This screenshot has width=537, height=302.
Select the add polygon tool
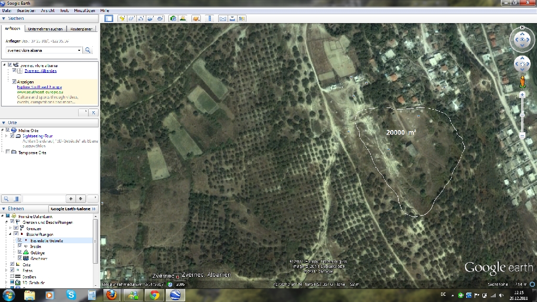131,18
